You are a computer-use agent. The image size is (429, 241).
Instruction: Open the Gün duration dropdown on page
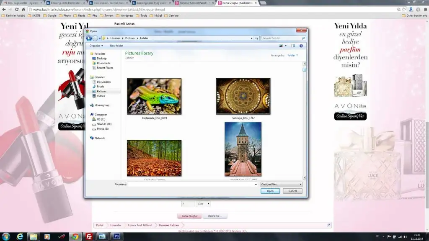coord(203,204)
